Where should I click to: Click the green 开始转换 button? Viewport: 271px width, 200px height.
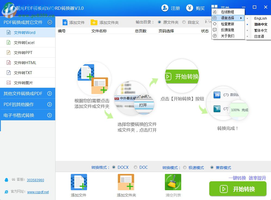click(x=238, y=189)
